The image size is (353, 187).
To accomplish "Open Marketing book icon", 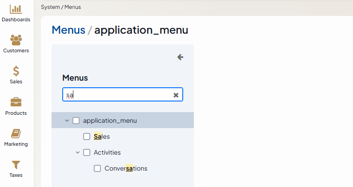I will [16, 133].
